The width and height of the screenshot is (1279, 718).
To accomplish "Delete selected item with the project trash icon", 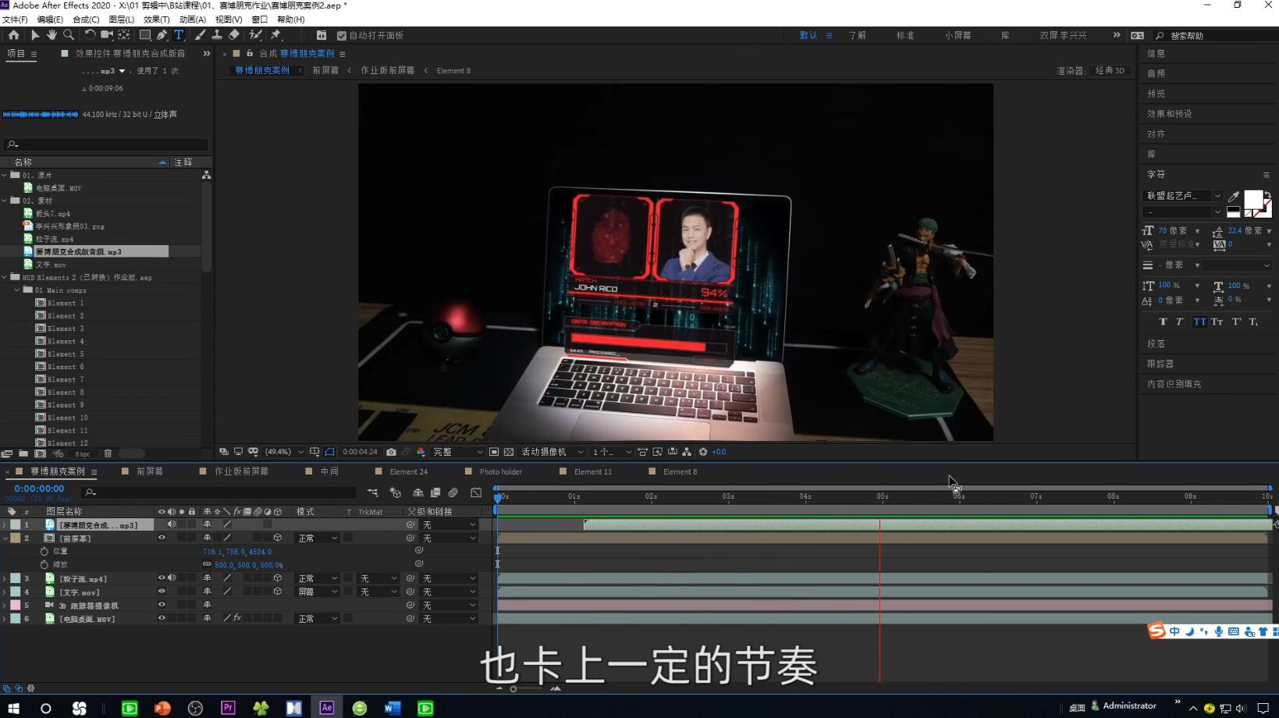I will tap(108, 453).
